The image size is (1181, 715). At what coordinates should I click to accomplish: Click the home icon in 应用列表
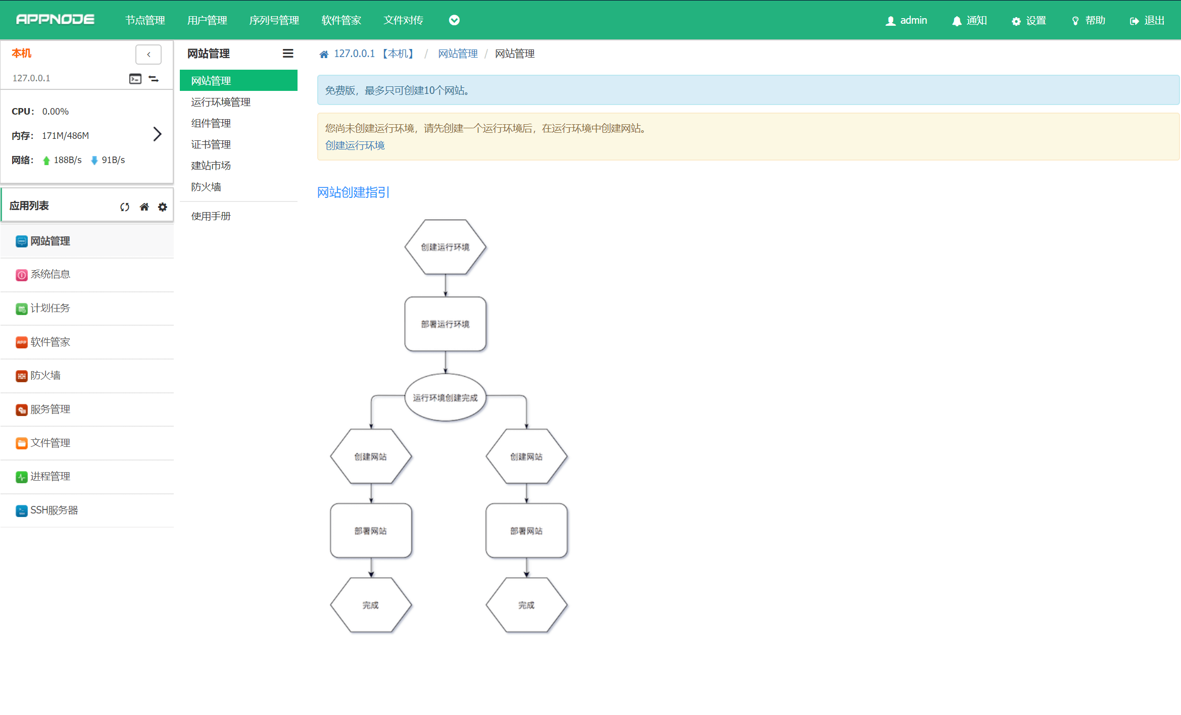pyautogui.click(x=144, y=207)
